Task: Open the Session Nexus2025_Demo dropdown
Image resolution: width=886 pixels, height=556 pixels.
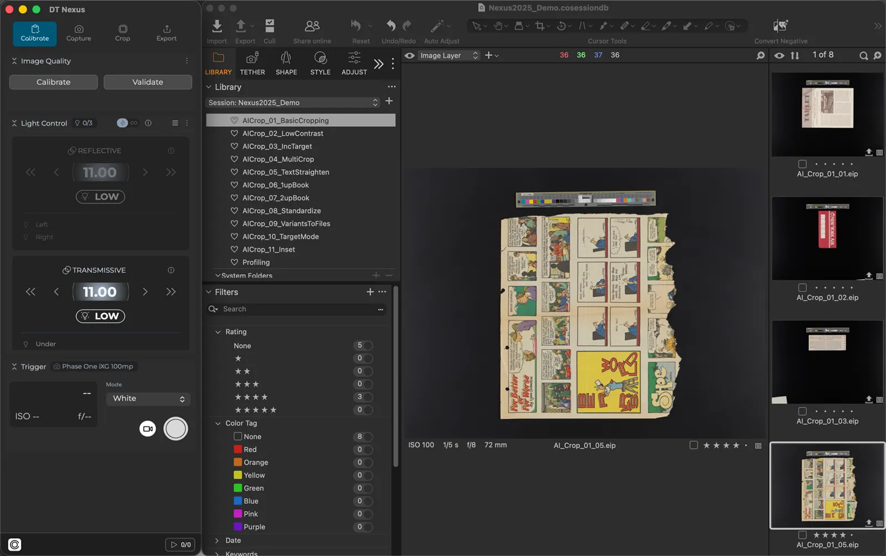Action: coord(293,102)
